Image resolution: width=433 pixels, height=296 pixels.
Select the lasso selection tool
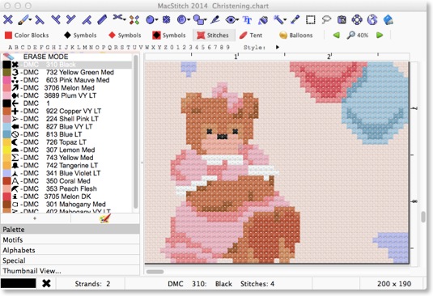click(x=326, y=19)
